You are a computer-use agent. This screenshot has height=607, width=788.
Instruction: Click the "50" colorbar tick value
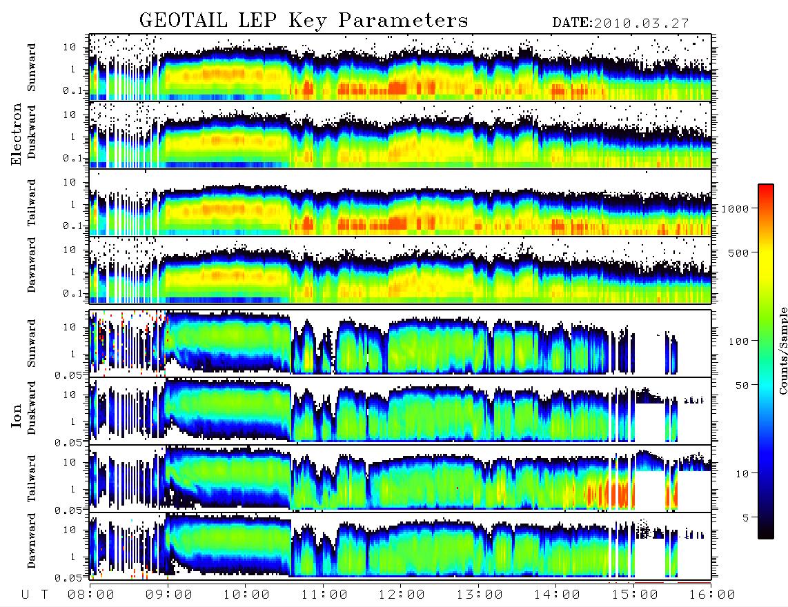(x=742, y=386)
